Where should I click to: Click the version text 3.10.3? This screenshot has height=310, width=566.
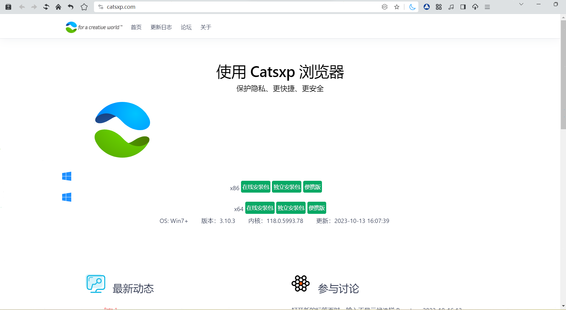click(x=227, y=221)
